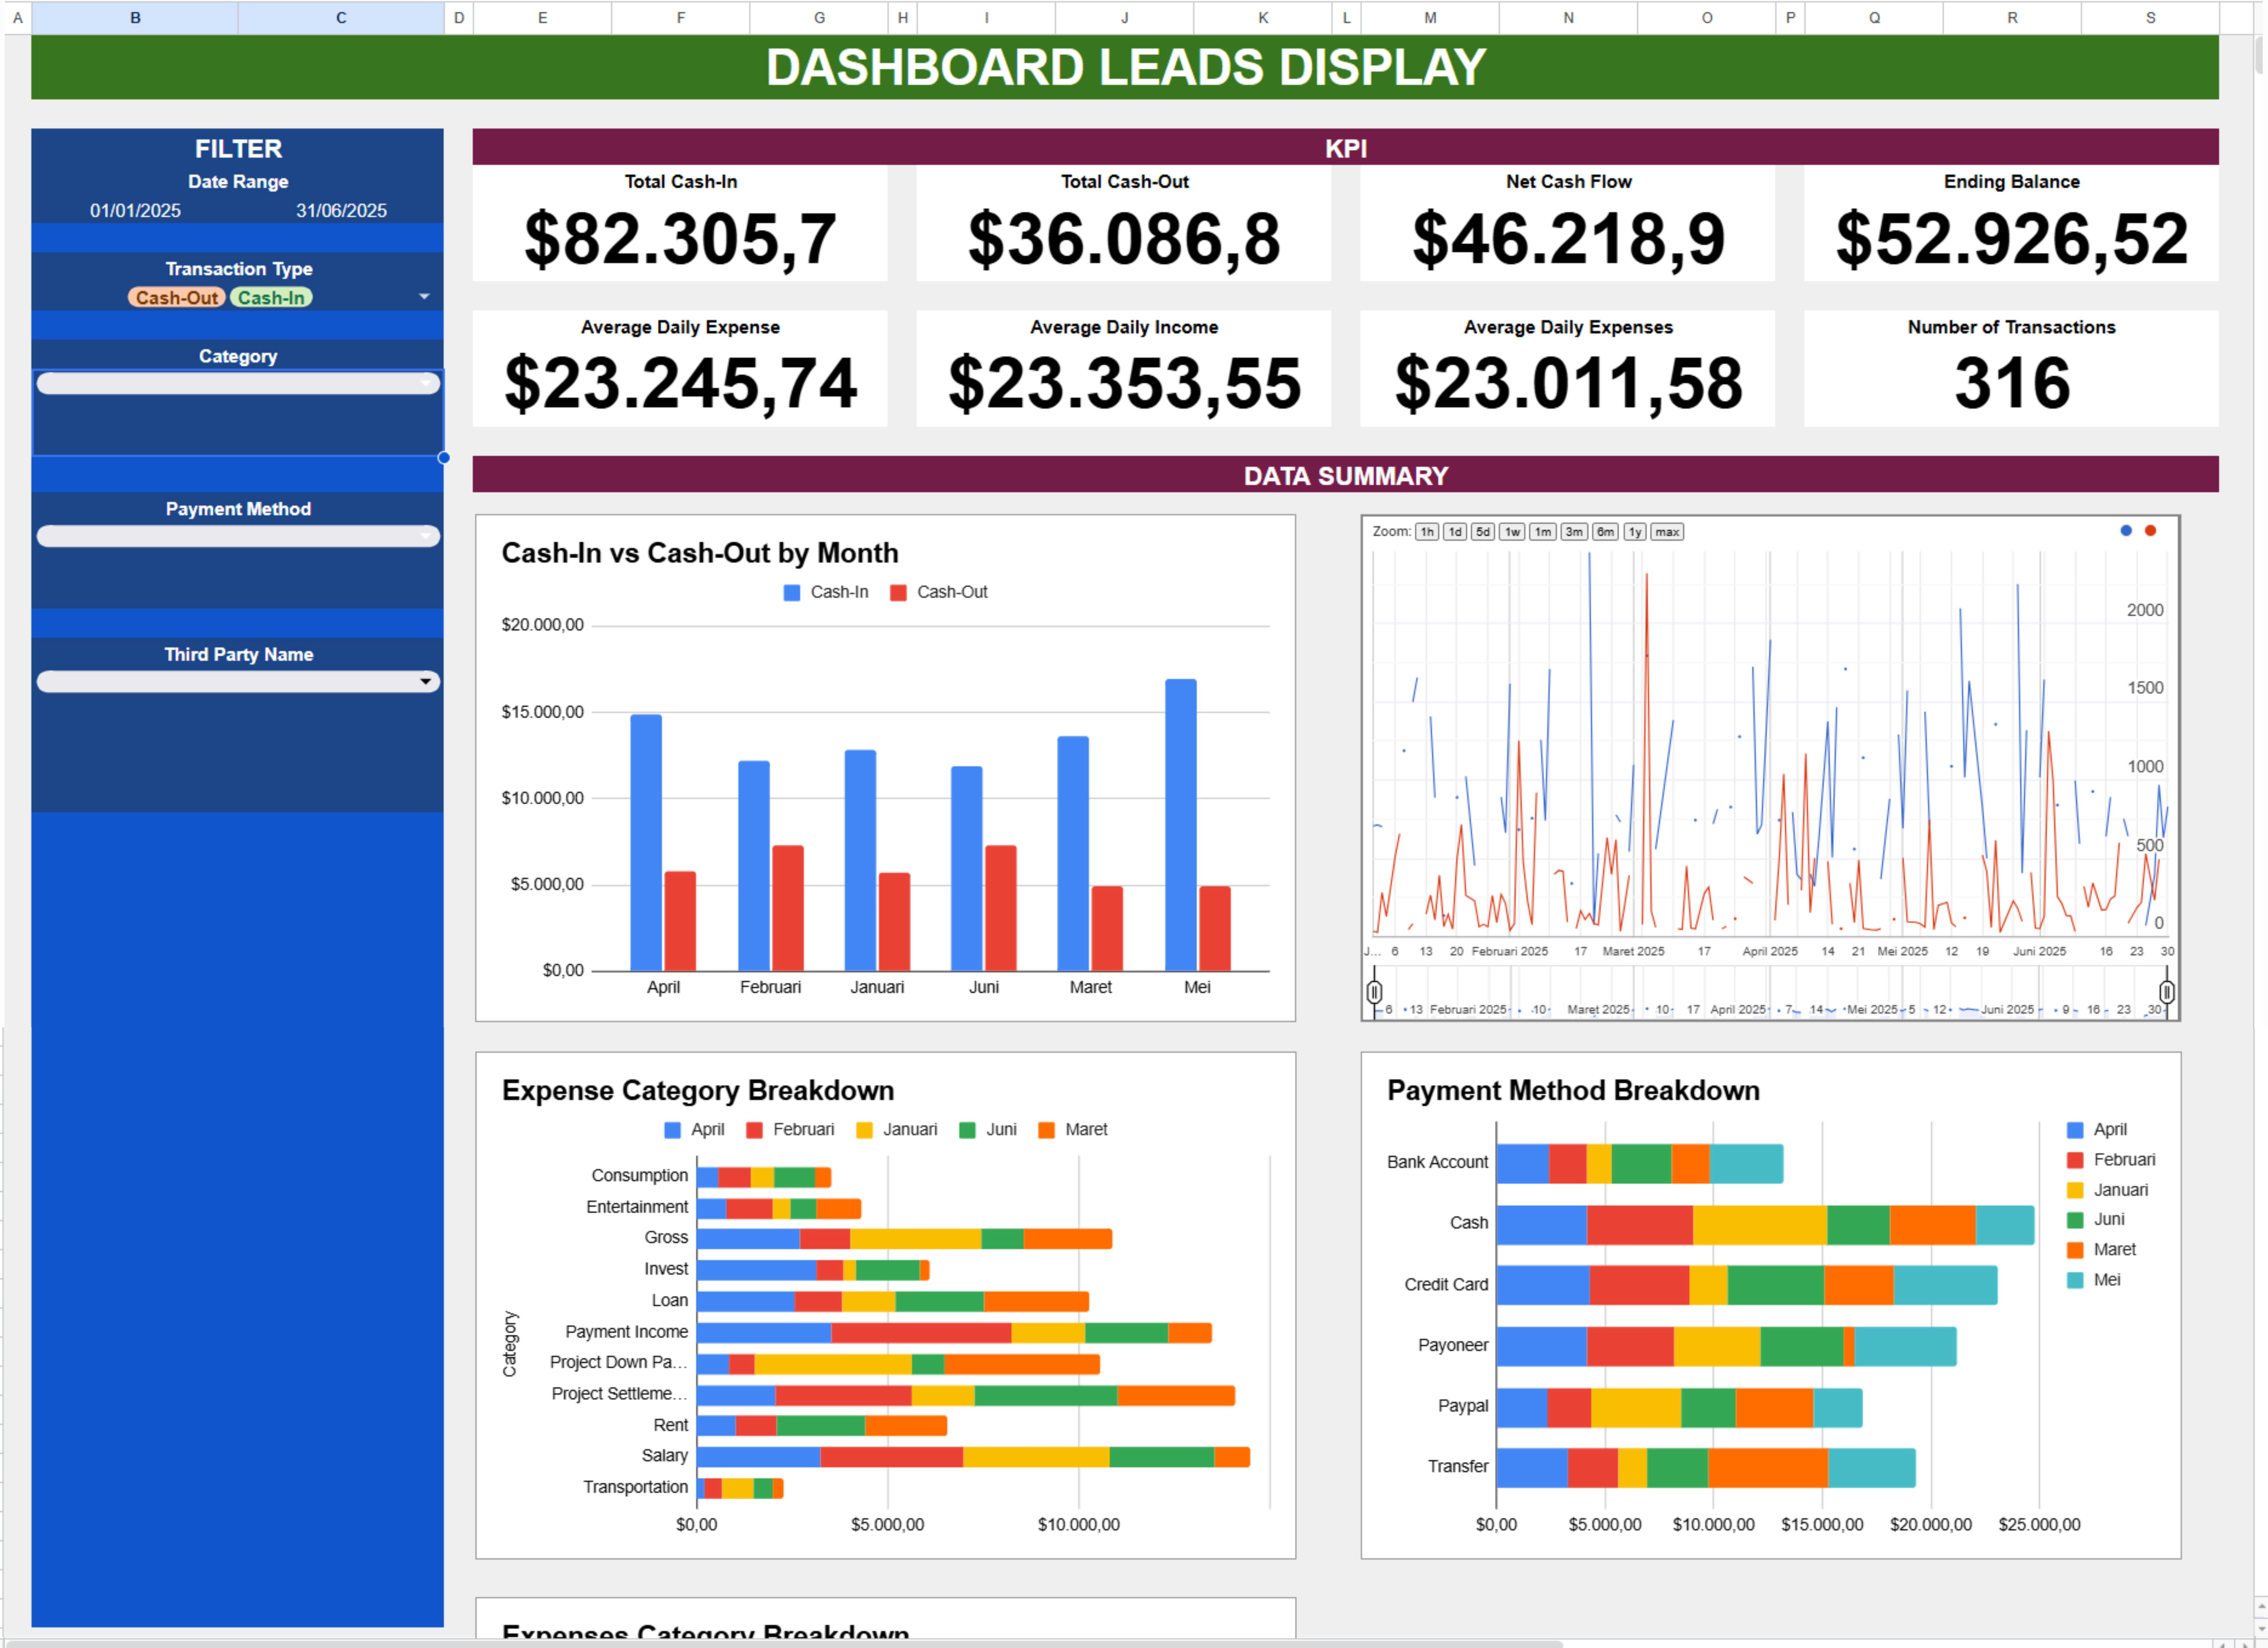The width and height of the screenshot is (2268, 1648).
Task: Click Februari swatch in Payment Method legend
Action: 2075,1160
